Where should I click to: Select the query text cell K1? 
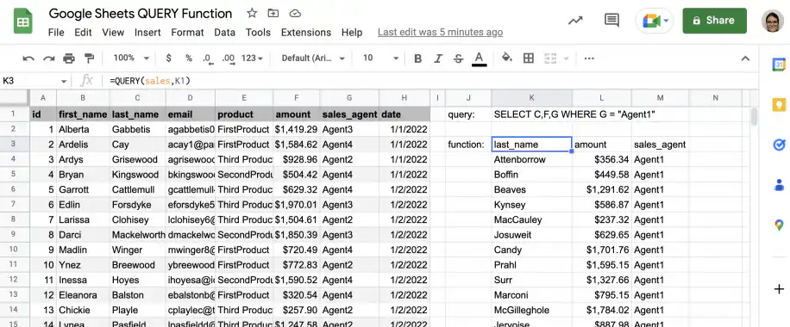[531, 114]
